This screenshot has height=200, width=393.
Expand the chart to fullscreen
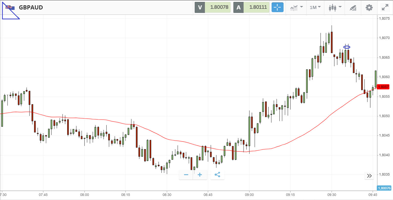385,7
